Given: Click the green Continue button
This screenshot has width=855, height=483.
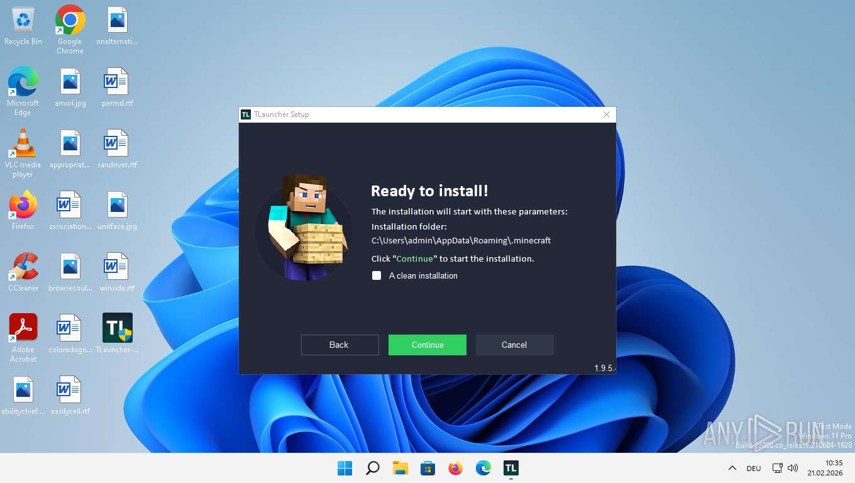Looking at the screenshot, I should (427, 345).
